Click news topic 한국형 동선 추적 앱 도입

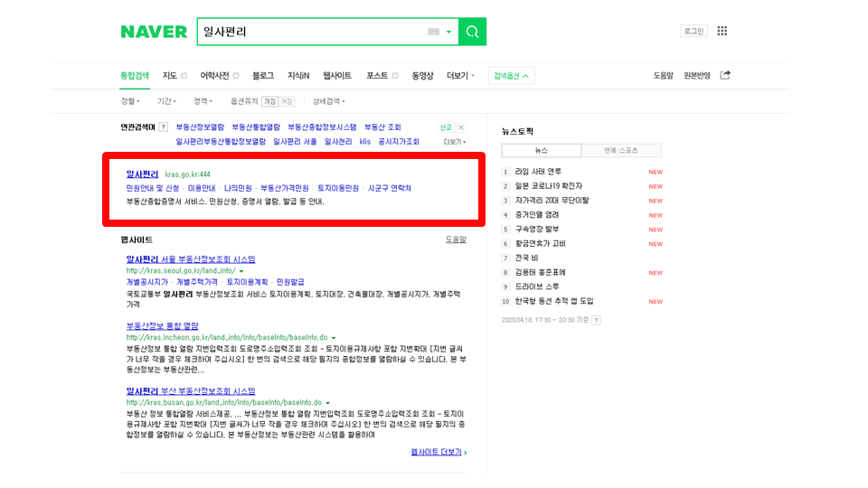pos(554,301)
